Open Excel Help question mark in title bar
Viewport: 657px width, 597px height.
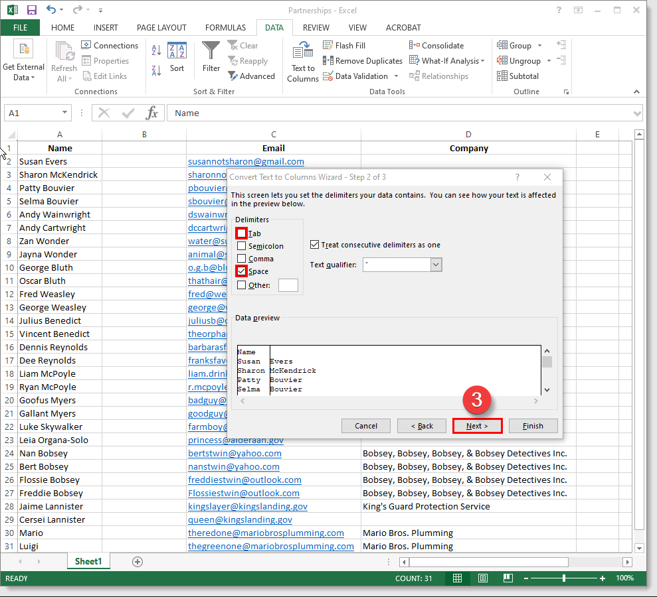pos(559,10)
